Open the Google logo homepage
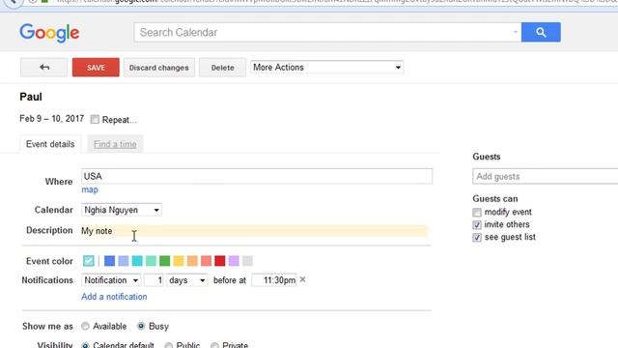The height and width of the screenshot is (348, 618). 49,33
